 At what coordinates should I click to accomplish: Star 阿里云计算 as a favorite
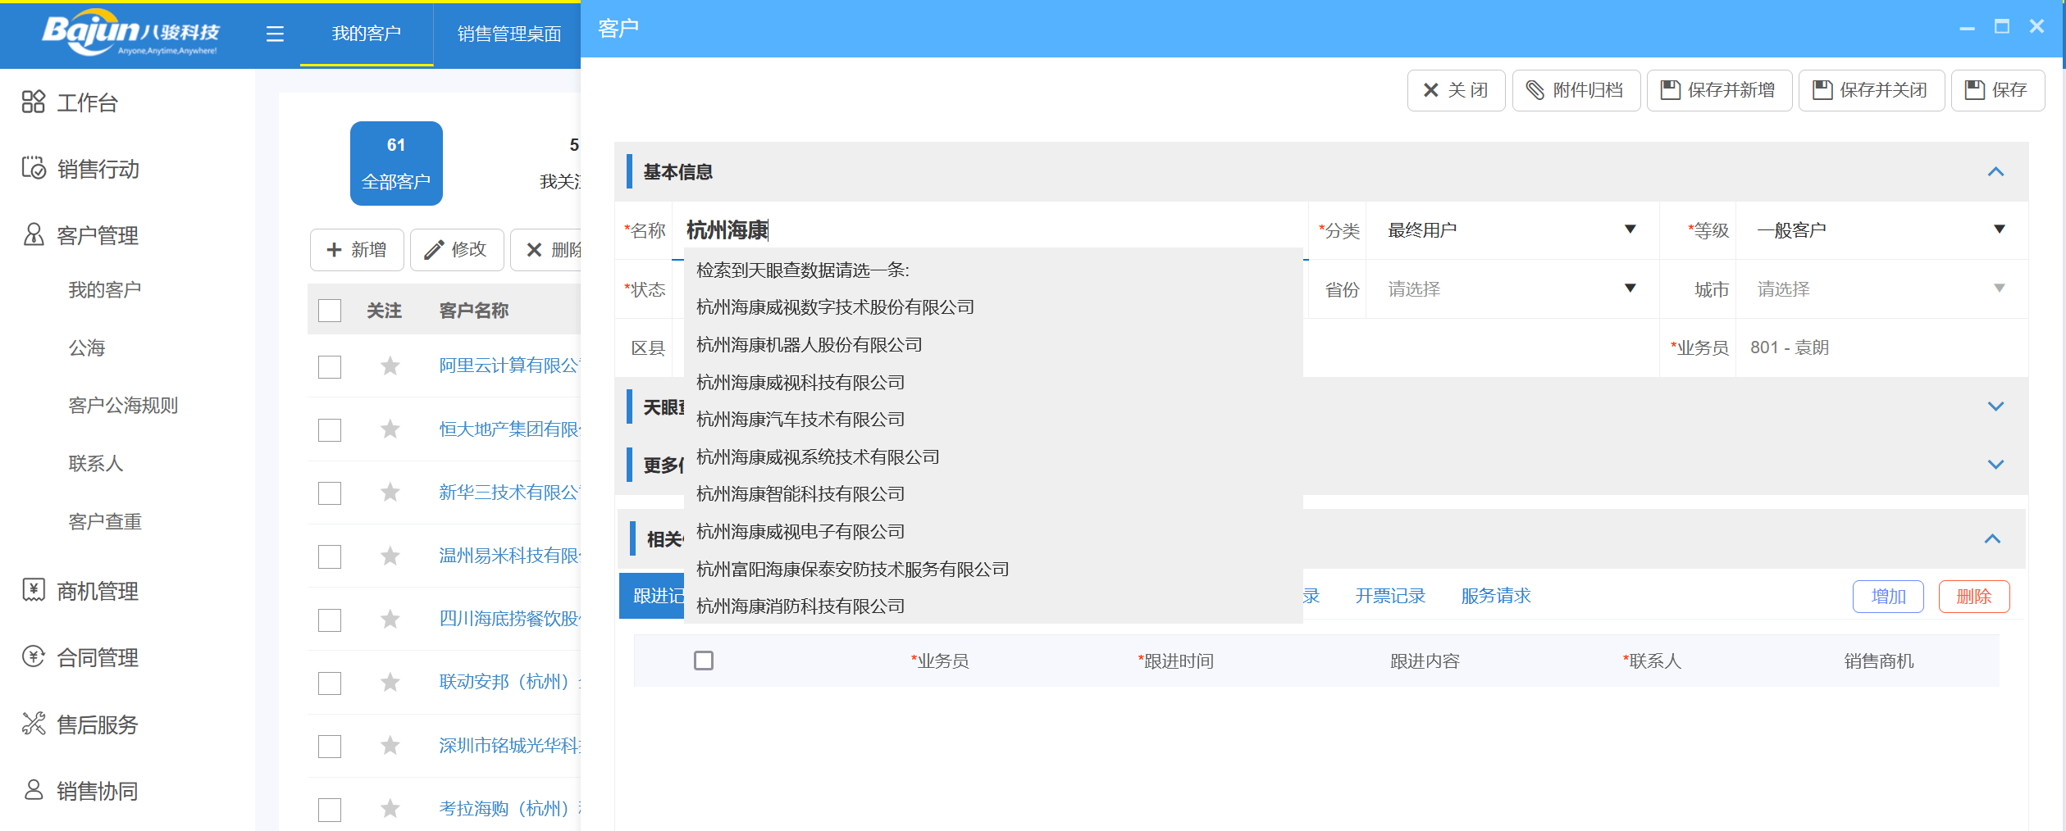[390, 367]
